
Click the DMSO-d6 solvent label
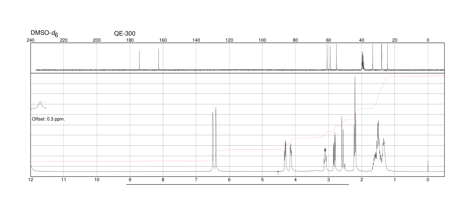44,34
